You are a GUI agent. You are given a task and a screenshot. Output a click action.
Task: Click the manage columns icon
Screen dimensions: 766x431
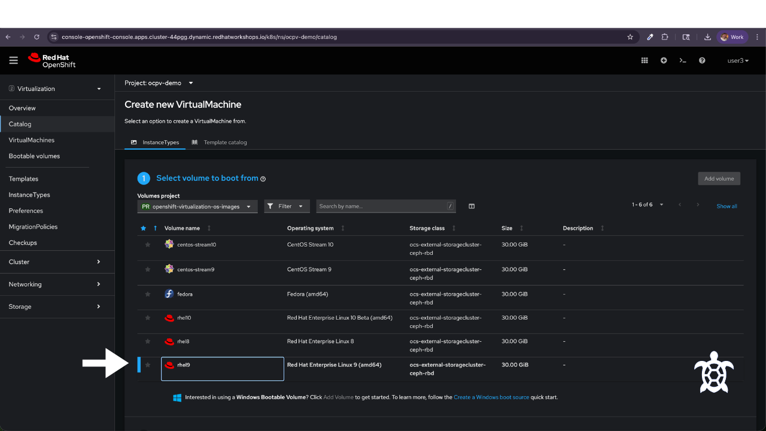pyautogui.click(x=472, y=207)
